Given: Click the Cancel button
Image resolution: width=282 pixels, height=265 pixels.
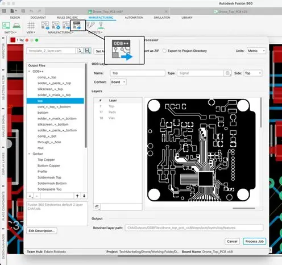Looking at the screenshot, I should (232, 241).
